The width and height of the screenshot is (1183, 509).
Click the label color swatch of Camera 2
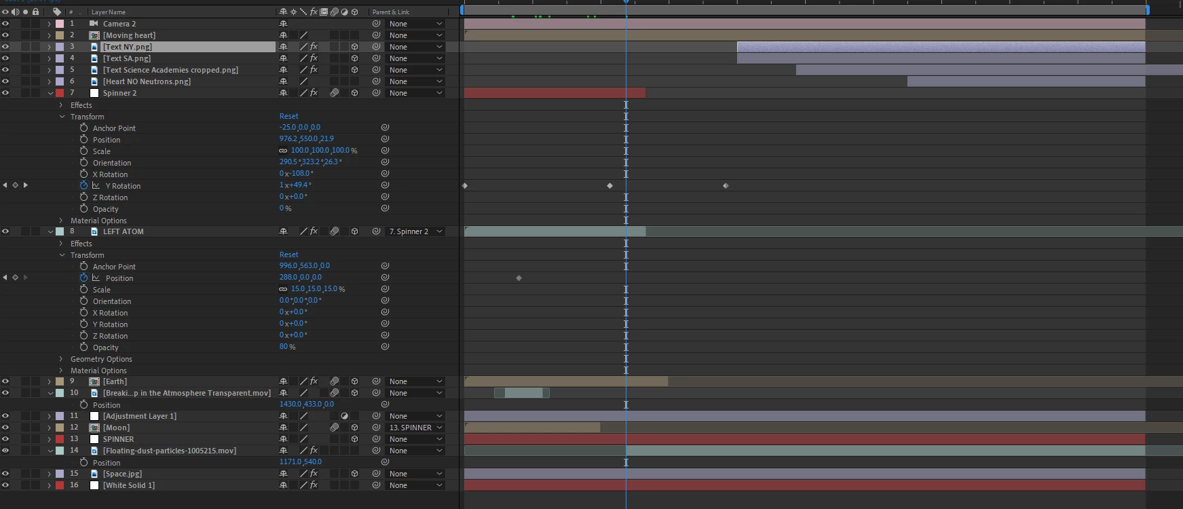click(x=60, y=24)
